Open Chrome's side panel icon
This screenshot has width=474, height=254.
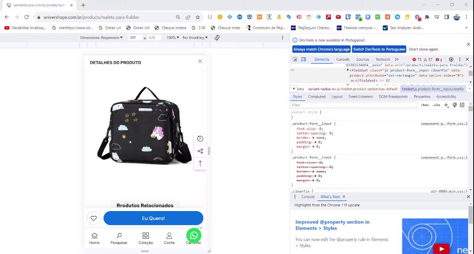(x=447, y=17)
